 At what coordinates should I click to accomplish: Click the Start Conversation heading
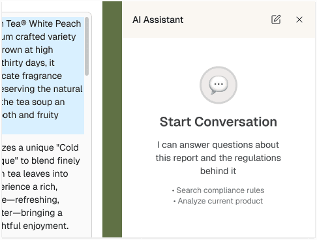(219, 121)
